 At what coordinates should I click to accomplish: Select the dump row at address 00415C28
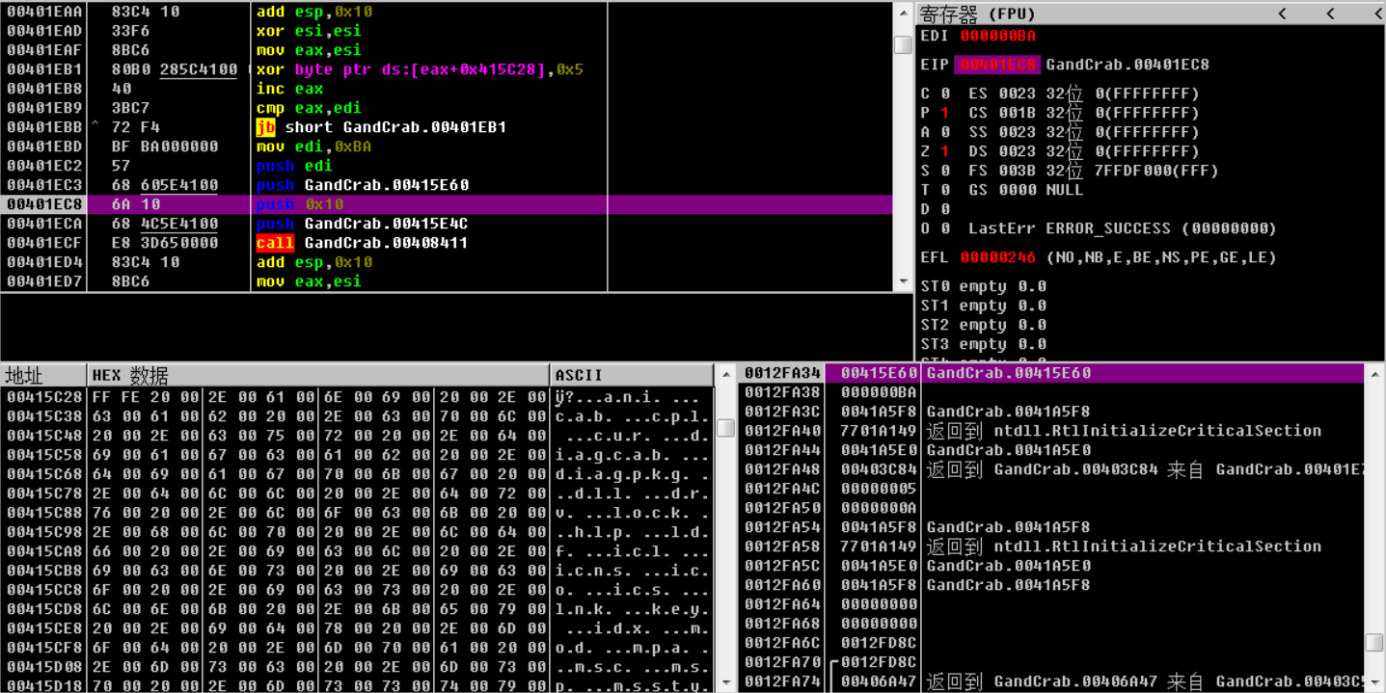coord(358,397)
